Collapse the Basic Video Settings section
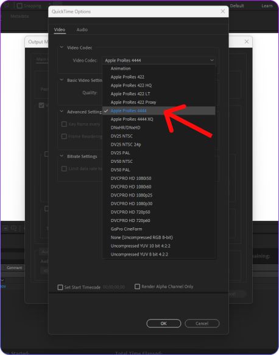The height and width of the screenshot is (355, 279). pos(62,80)
